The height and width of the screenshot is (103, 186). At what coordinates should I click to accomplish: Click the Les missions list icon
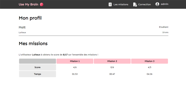(x=110, y=4)
